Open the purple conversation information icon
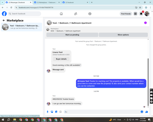153x122 pixels. [145, 23]
